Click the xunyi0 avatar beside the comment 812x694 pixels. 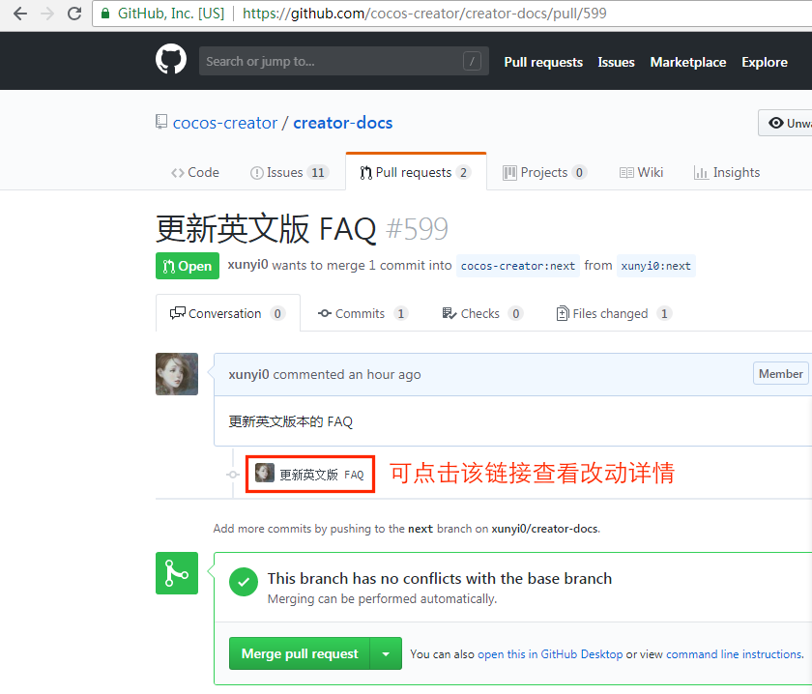[177, 374]
